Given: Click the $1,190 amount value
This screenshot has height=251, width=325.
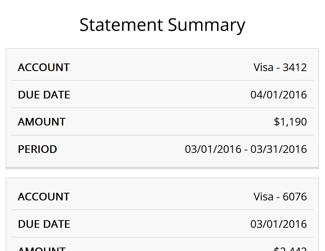Looking at the screenshot, I should [290, 122].
